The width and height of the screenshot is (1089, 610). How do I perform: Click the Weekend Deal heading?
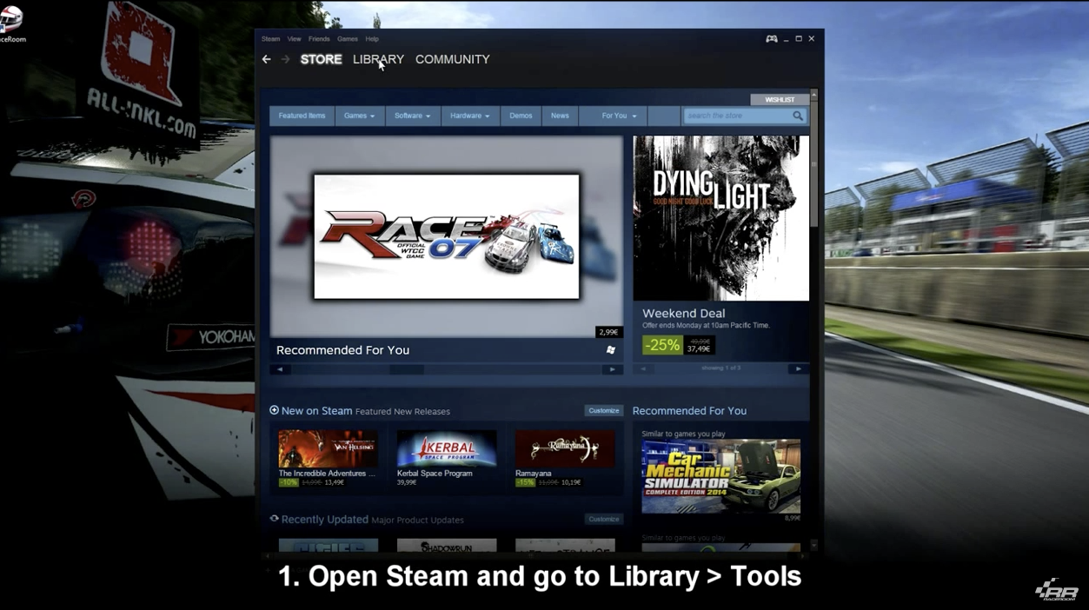click(x=683, y=314)
